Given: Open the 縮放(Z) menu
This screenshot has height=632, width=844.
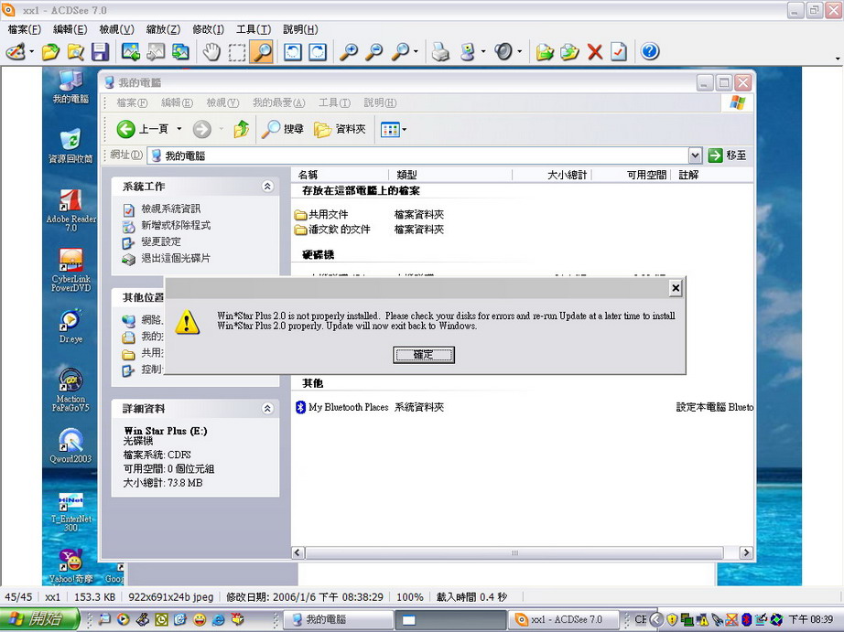Looking at the screenshot, I should (x=163, y=29).
